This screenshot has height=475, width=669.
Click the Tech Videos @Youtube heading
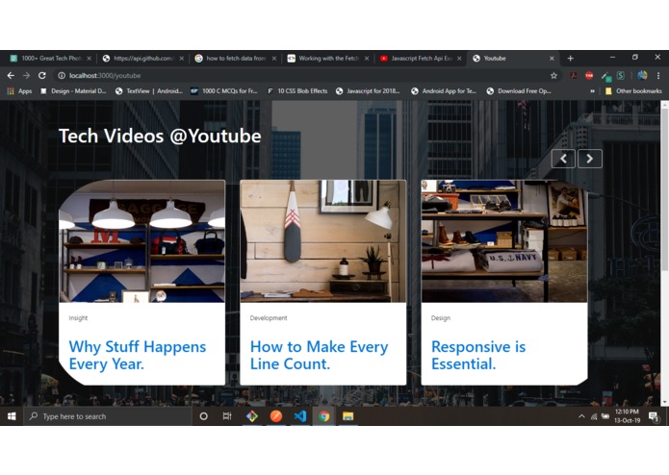pyautogui.click(x=160, y=137)
